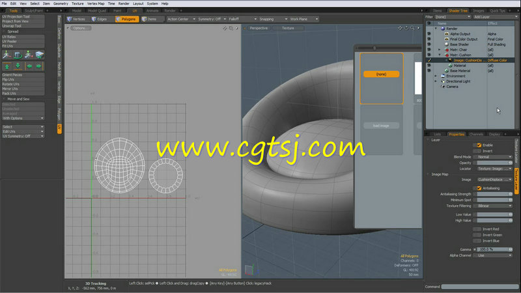Check the Invert checkbox under Layer
This screenshot has height=293, width=521.
pyautogui.click(x=479, y=151)
